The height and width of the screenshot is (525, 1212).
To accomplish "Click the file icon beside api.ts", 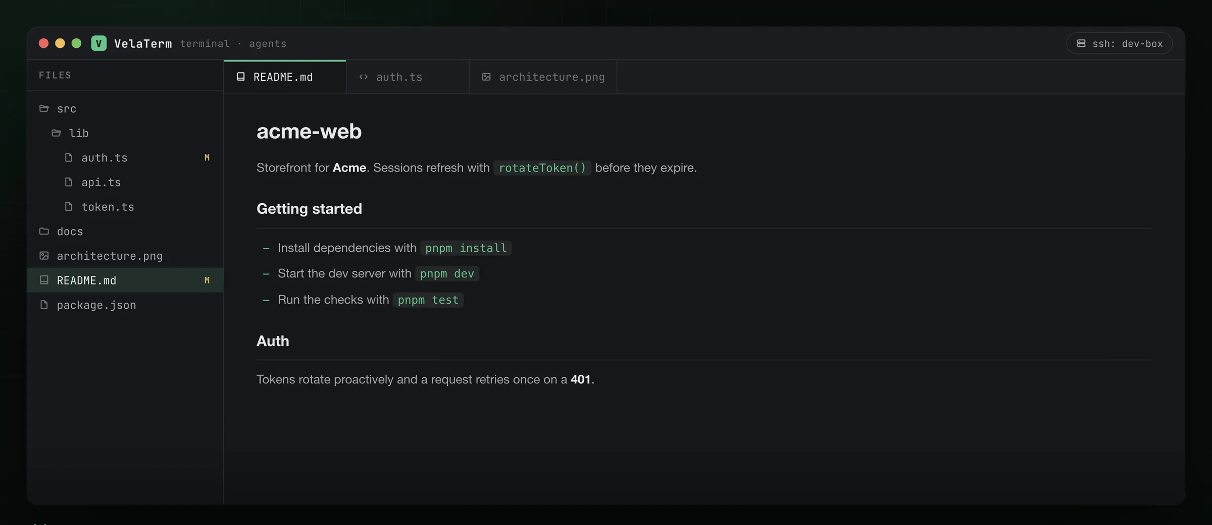I will tap(69, 182).
